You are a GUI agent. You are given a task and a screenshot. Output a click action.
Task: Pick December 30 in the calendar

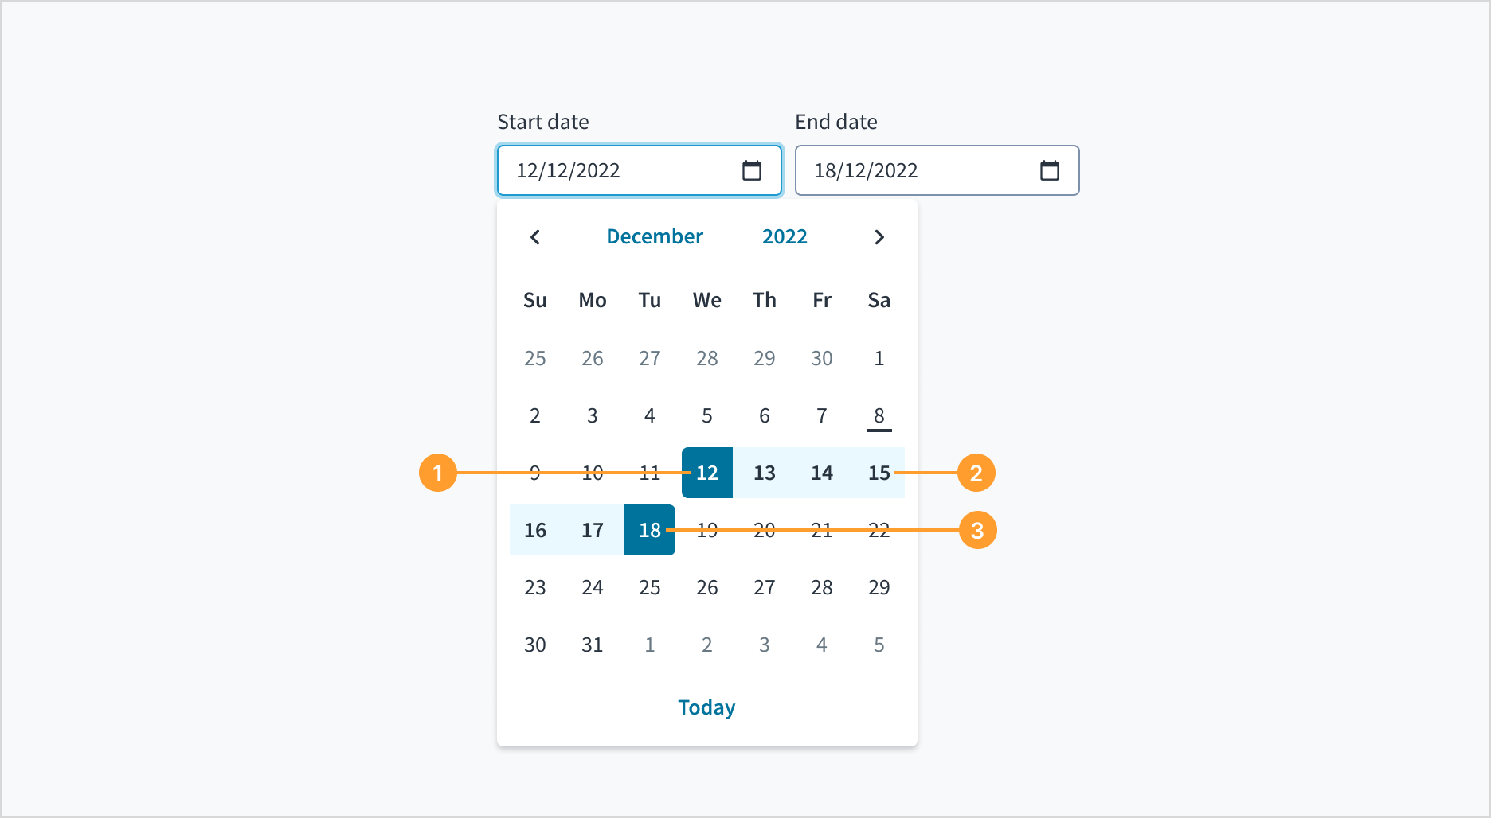(534, 645)
